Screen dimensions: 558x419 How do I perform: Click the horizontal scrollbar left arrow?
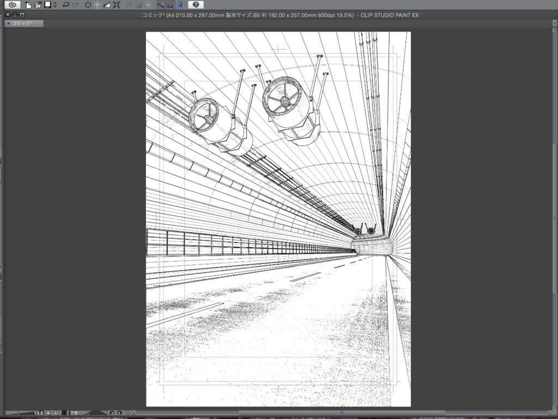(x=134, y=413)
